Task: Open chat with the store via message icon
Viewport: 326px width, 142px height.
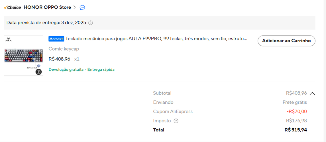Action: (82, 7)
